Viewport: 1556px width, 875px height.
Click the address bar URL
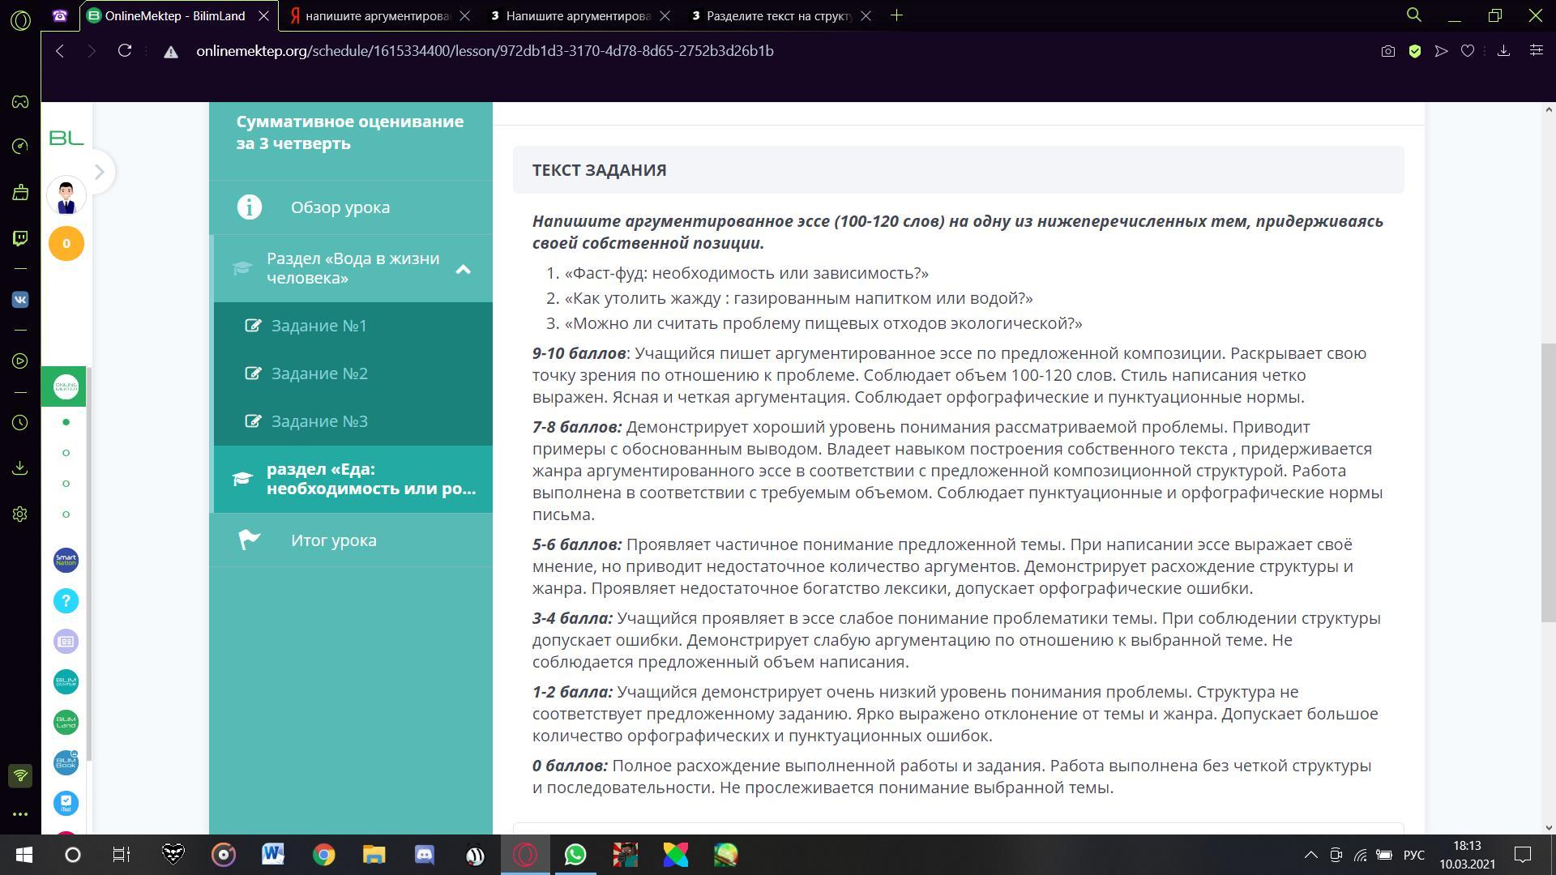coord(485,51)
